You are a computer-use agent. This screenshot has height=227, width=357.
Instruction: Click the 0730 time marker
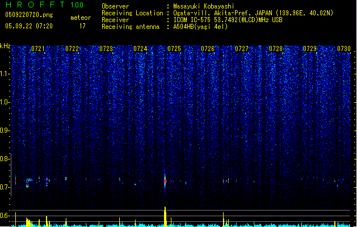(x=344, y=49)
